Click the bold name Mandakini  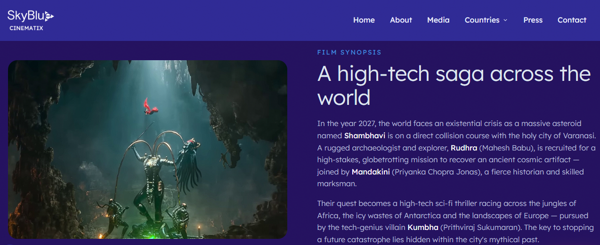(371, 172)
